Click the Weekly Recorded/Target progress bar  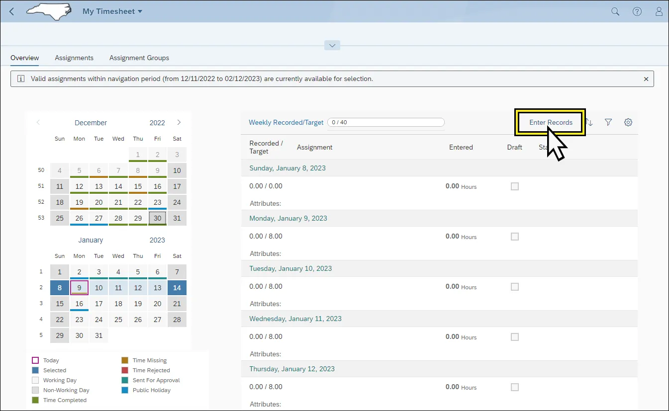[x=385, y=122]
